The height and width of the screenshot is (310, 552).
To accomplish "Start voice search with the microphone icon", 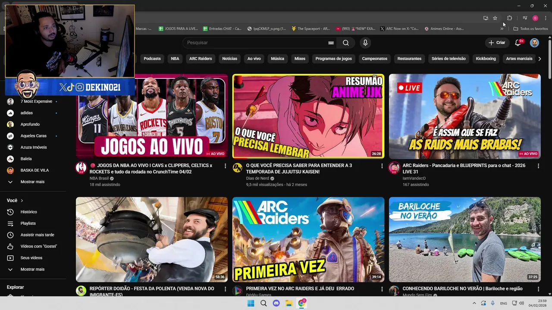I will tap(365, 43).
